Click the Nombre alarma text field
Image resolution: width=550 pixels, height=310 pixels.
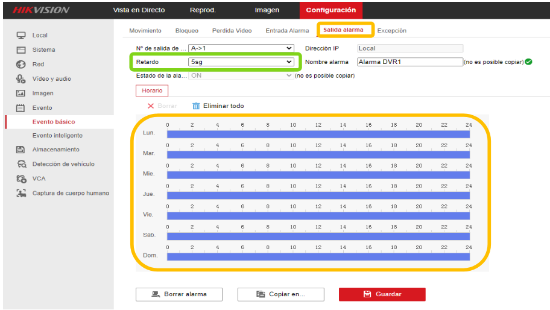[409, 62]
